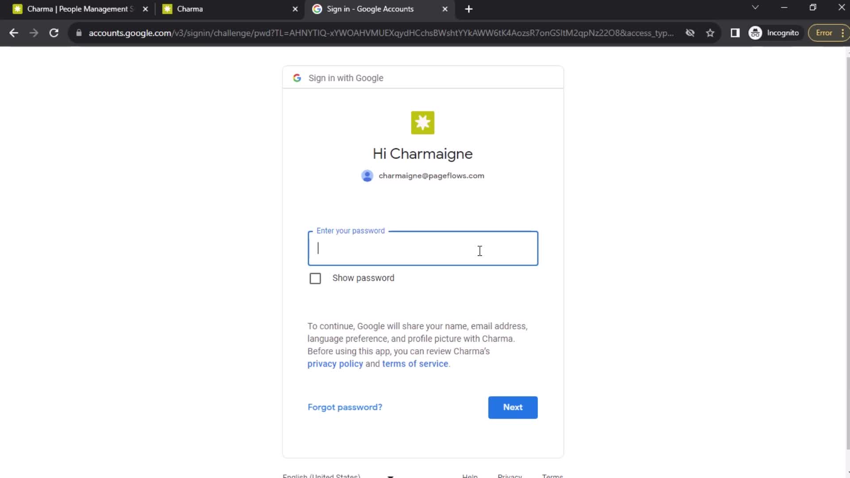Open the tab search dropdown arrow
This screenshot has width=850, height=478.
pyautogui.click(x=755, y=8)
